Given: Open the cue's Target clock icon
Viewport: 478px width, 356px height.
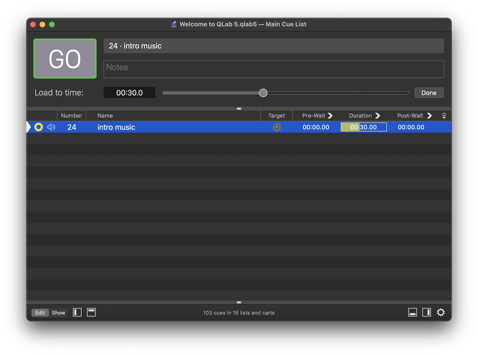Looking at the screenshot, I should pyautogui.click(x=277, y=127).
